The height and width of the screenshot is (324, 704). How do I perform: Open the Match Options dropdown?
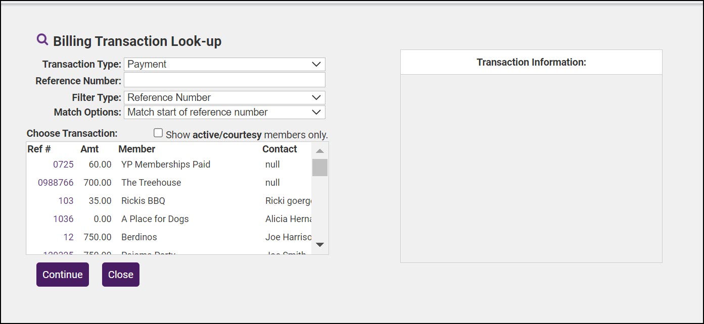point(224,112)
